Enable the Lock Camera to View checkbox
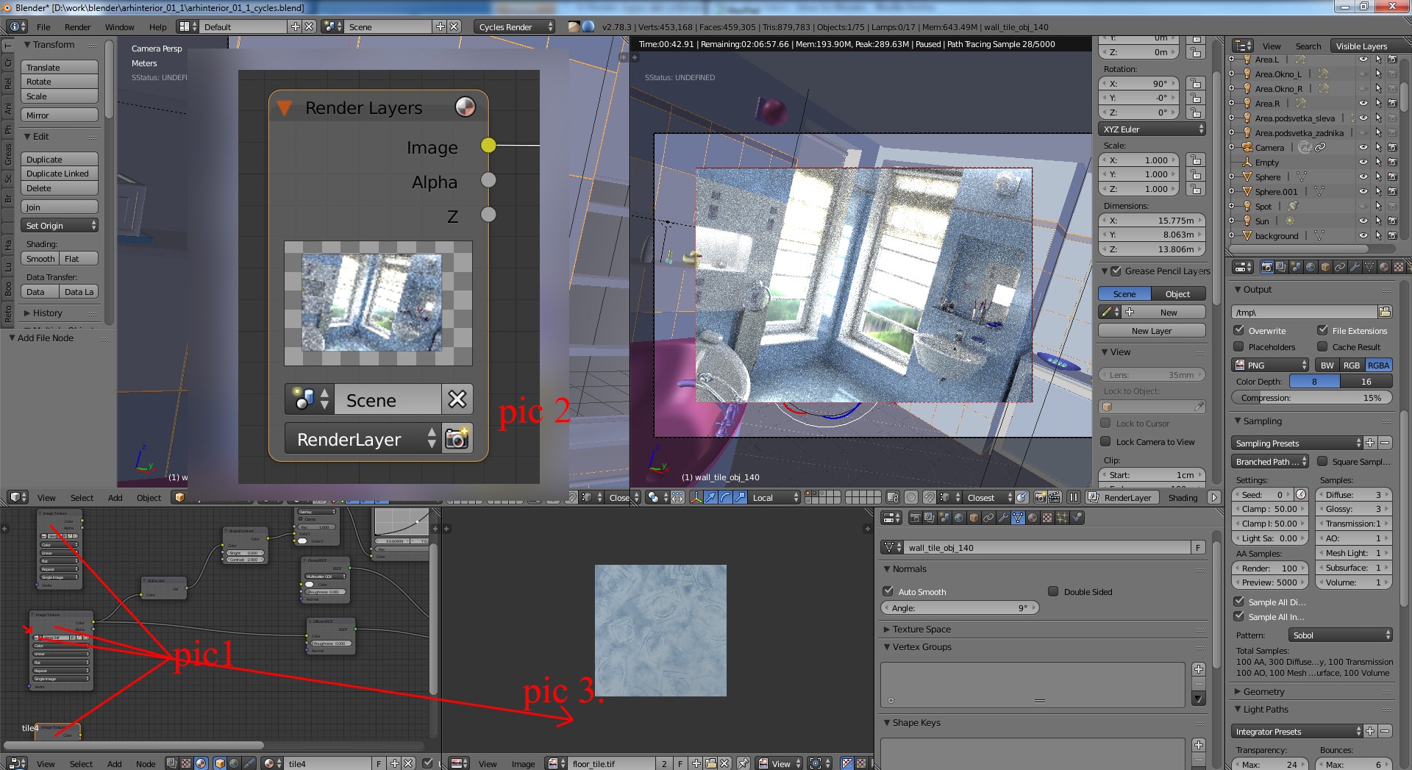This screenshot has height=770, width=1412. coord(1105,441)
